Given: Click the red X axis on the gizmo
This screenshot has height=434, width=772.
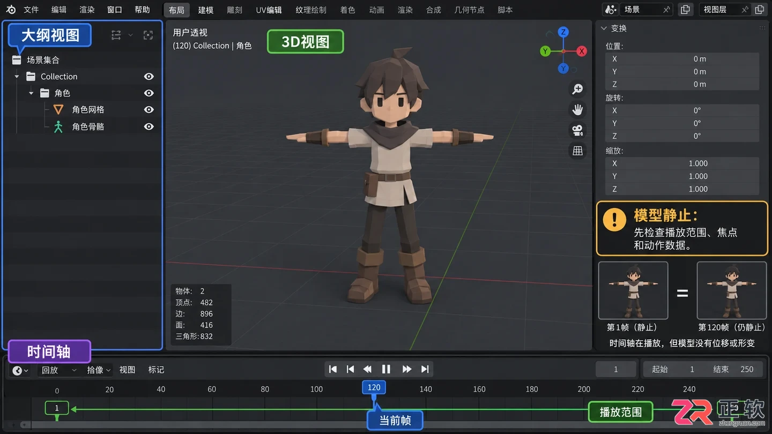Looking at the screenshot, I should (x=582, y=51).
